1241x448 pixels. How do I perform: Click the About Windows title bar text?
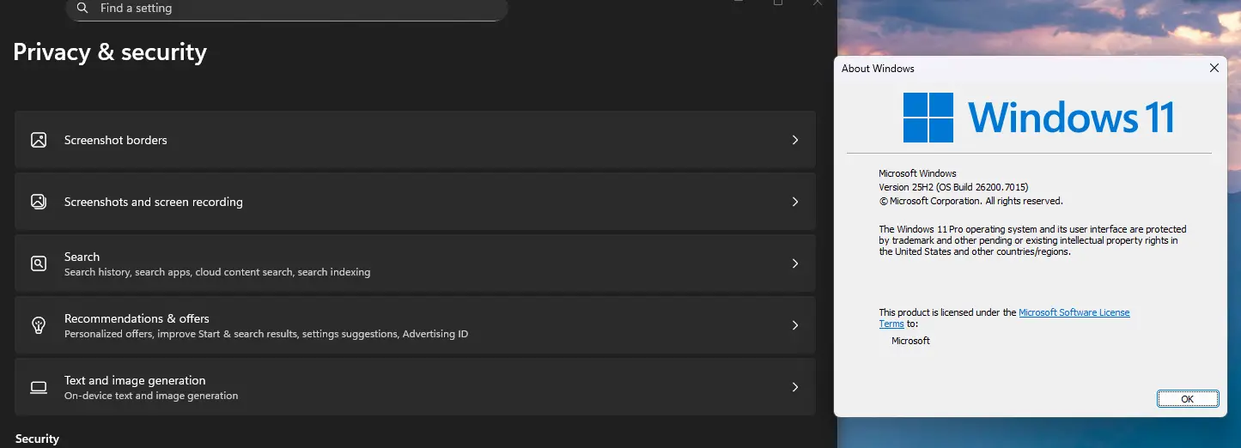[878, 69]
